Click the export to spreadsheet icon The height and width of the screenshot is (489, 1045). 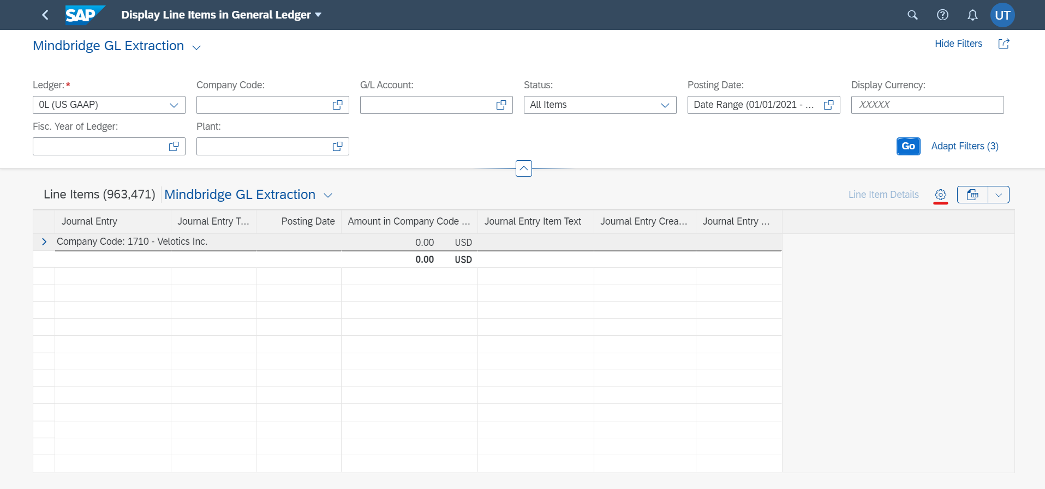pyautogui.click(x=972, y=195)
